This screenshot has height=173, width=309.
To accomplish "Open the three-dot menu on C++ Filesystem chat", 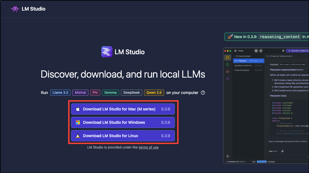I will click(261, 61).
